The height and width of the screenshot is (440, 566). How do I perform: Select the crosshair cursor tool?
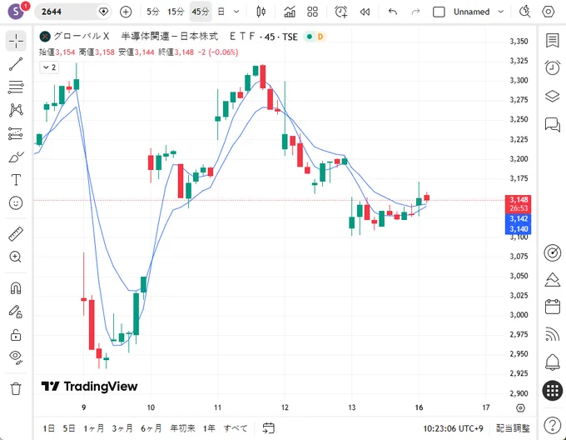[16, 41]
